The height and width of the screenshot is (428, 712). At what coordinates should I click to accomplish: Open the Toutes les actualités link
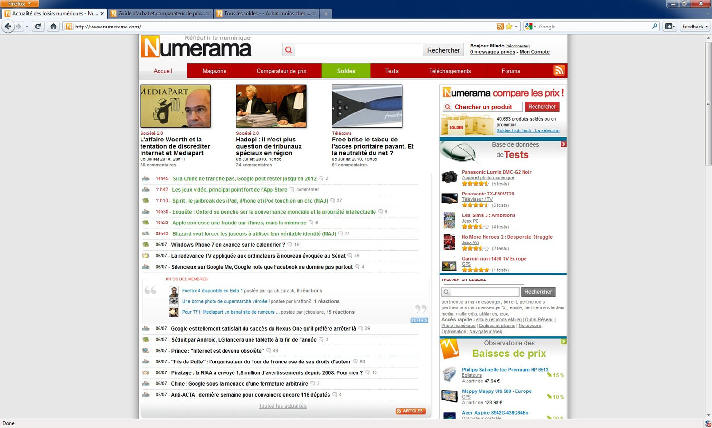point(282,406)
